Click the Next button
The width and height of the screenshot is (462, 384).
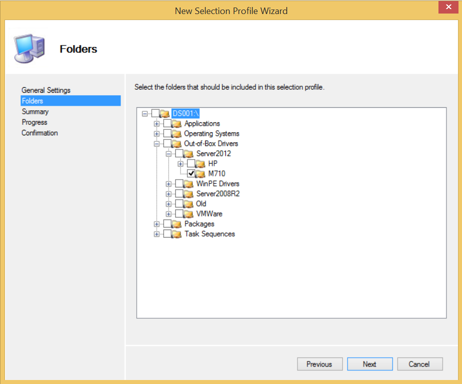coord(370,364)
